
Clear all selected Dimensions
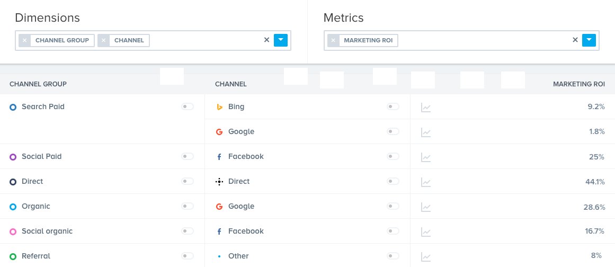[266, 40]
